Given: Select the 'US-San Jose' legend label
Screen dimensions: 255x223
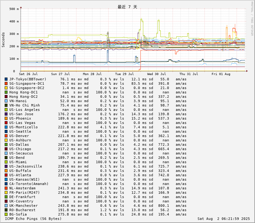Looking at the screenshot, I should [21, 114].
